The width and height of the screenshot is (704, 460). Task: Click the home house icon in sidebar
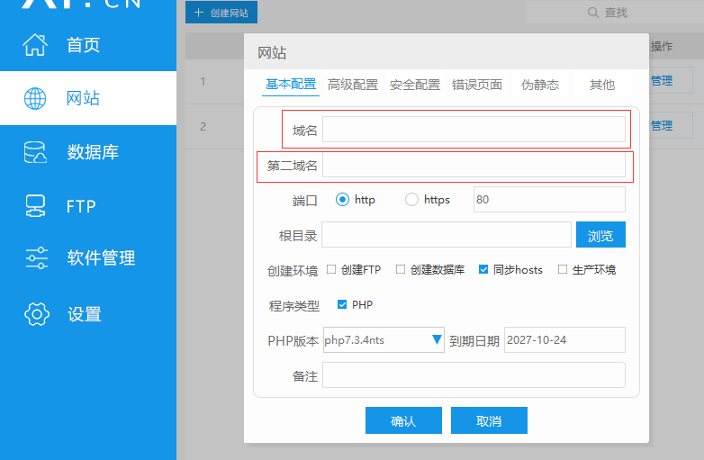(35, 45)
